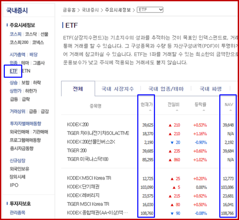
Task: Open 급증 sidebar link
Action: coord(33,111)
